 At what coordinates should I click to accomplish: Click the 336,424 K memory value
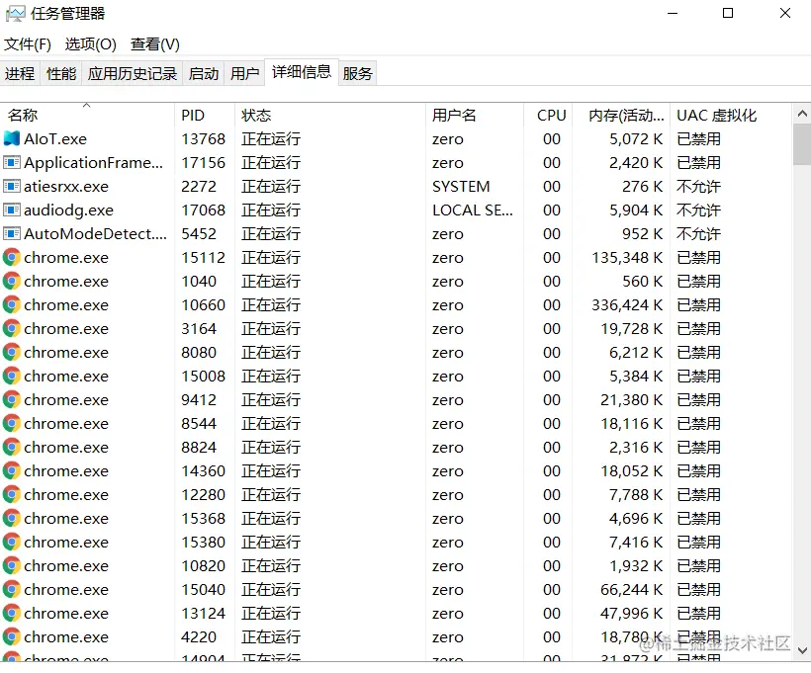627,305
